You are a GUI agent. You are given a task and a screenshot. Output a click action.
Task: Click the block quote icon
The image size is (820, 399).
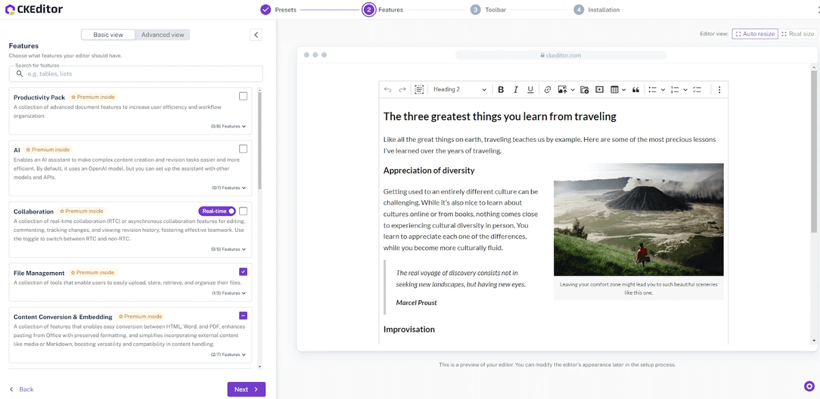635,89
